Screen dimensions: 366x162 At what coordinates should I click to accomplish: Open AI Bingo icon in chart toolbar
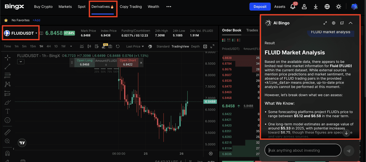point(150,46)
